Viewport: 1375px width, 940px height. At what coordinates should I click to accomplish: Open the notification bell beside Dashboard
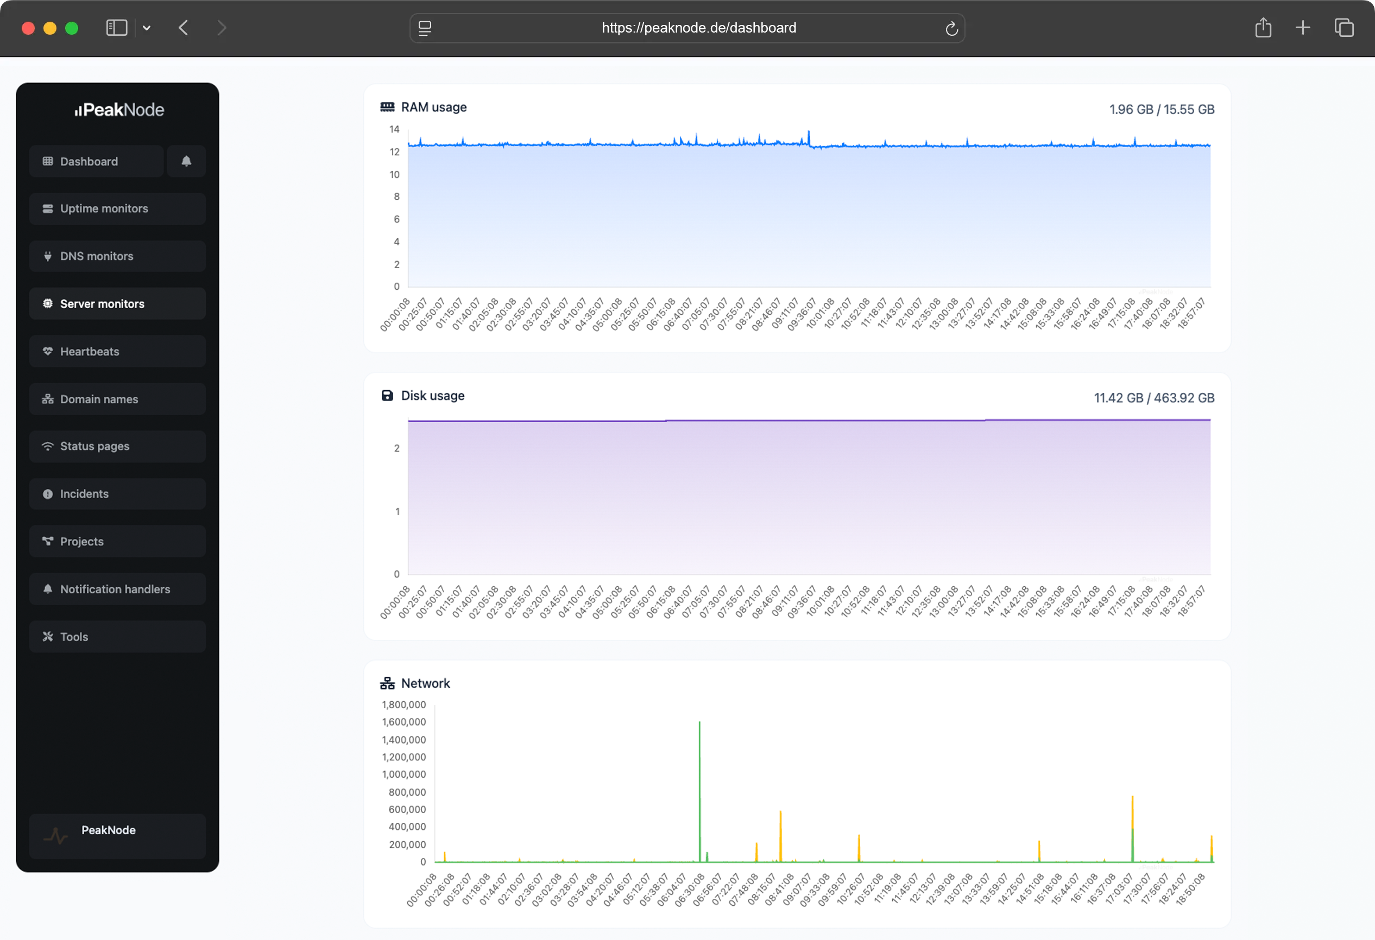[x=186, y=161]
